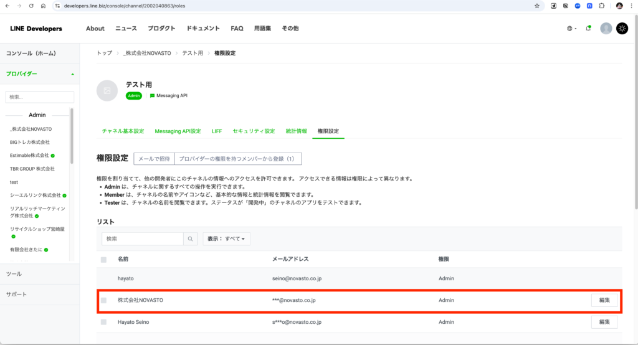Select provider test in the sidebar
The width and height of the screenshot is (638, 345).
(x=14, y=182)
